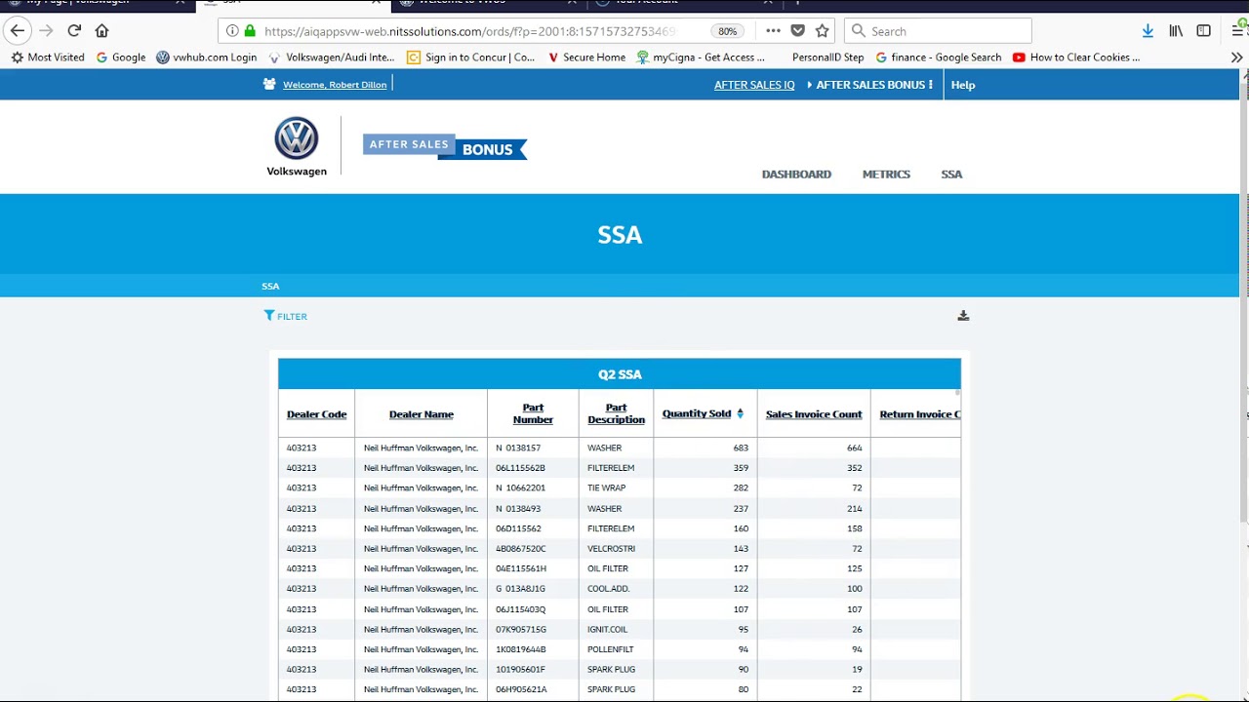1249x702 pixels.
Task: Select part number 06L115562B
Action: point(520,468)
